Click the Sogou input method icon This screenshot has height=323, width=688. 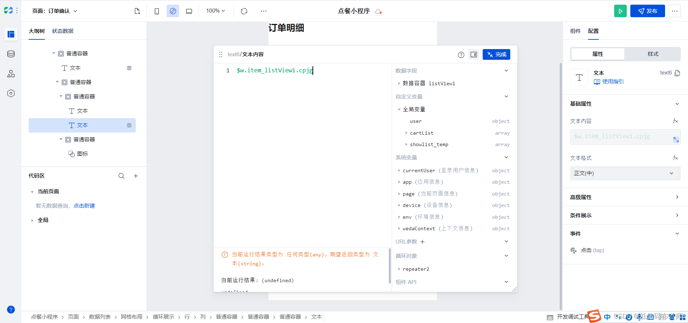594,316
